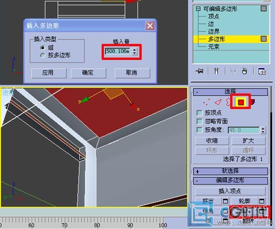Image resolution: width=275 pixels, height=229 pixels.
Task: Enable the 忽略背面 checkbox
Action: [x=199, y=121]
